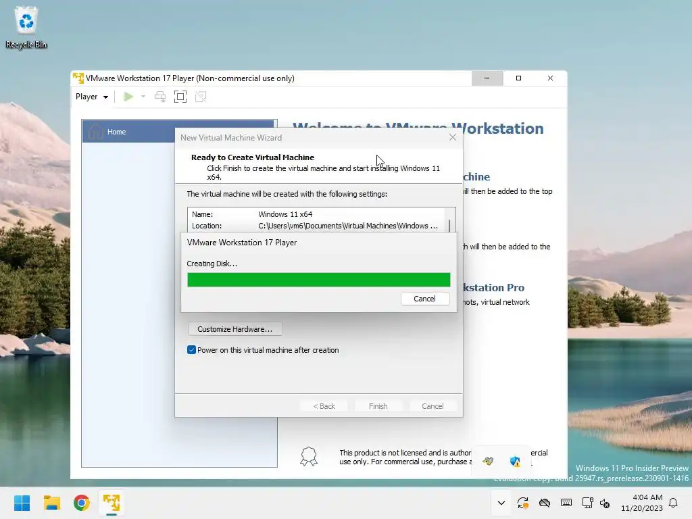Image resolution: width=692 pixels, height=519 pixels.
Task: Click the wizard's bottom Cancel button
Action: pyautogui.click(x=432, y=406)
